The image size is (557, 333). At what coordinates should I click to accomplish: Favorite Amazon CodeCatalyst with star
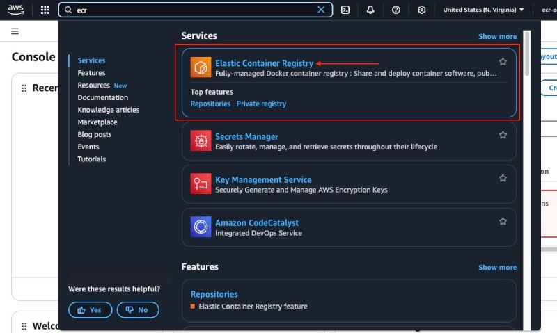pos(503,222)
